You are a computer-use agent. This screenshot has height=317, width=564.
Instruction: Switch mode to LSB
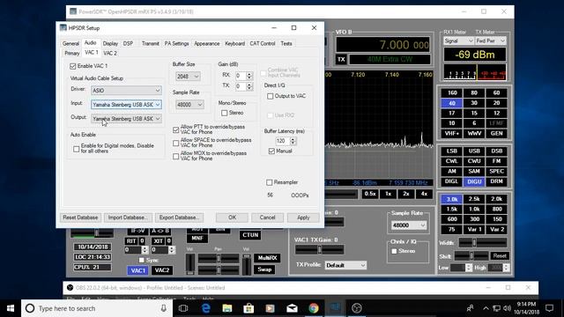[452, 151]
